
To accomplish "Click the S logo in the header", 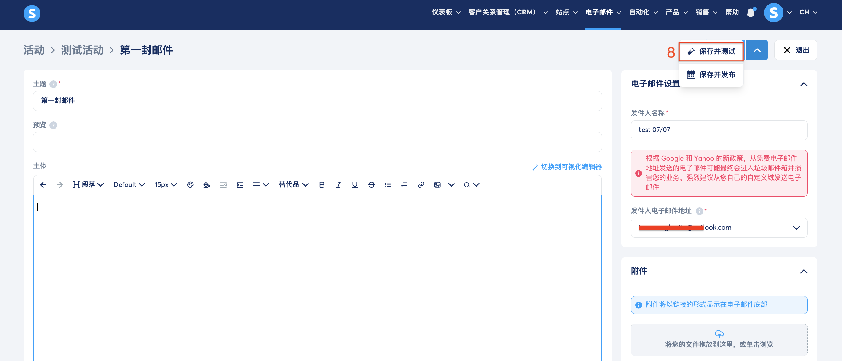I will [x=32, y=13].
